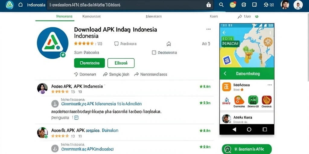Viewport: 309px width, 154px height.
Task: Open the plevatam tab
Action: pyautogui.click(x=154, y=17)
